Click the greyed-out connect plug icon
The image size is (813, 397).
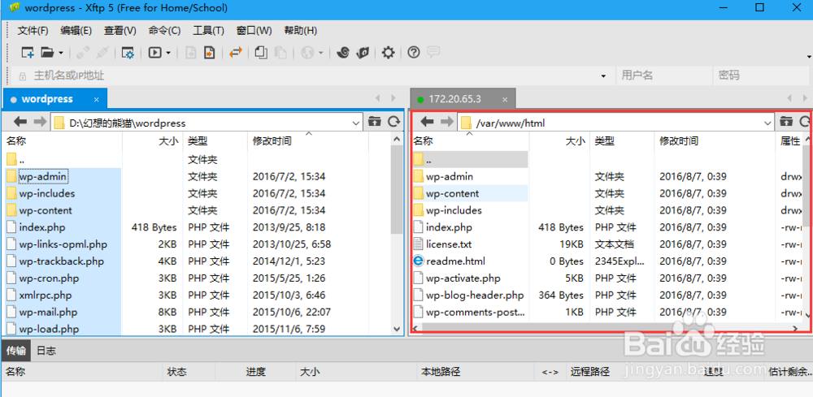tap(81, 52)
